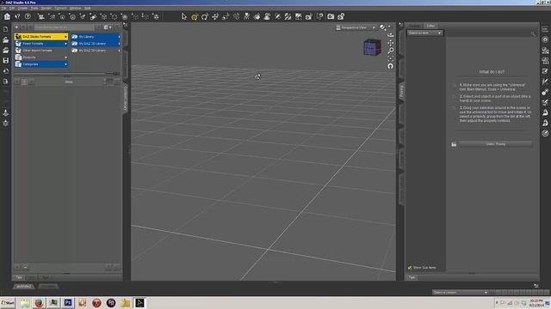Click the pan camera control in the viewport
Image resolution: width=551 pixels, height=309 pixels.
pos(390,43)
